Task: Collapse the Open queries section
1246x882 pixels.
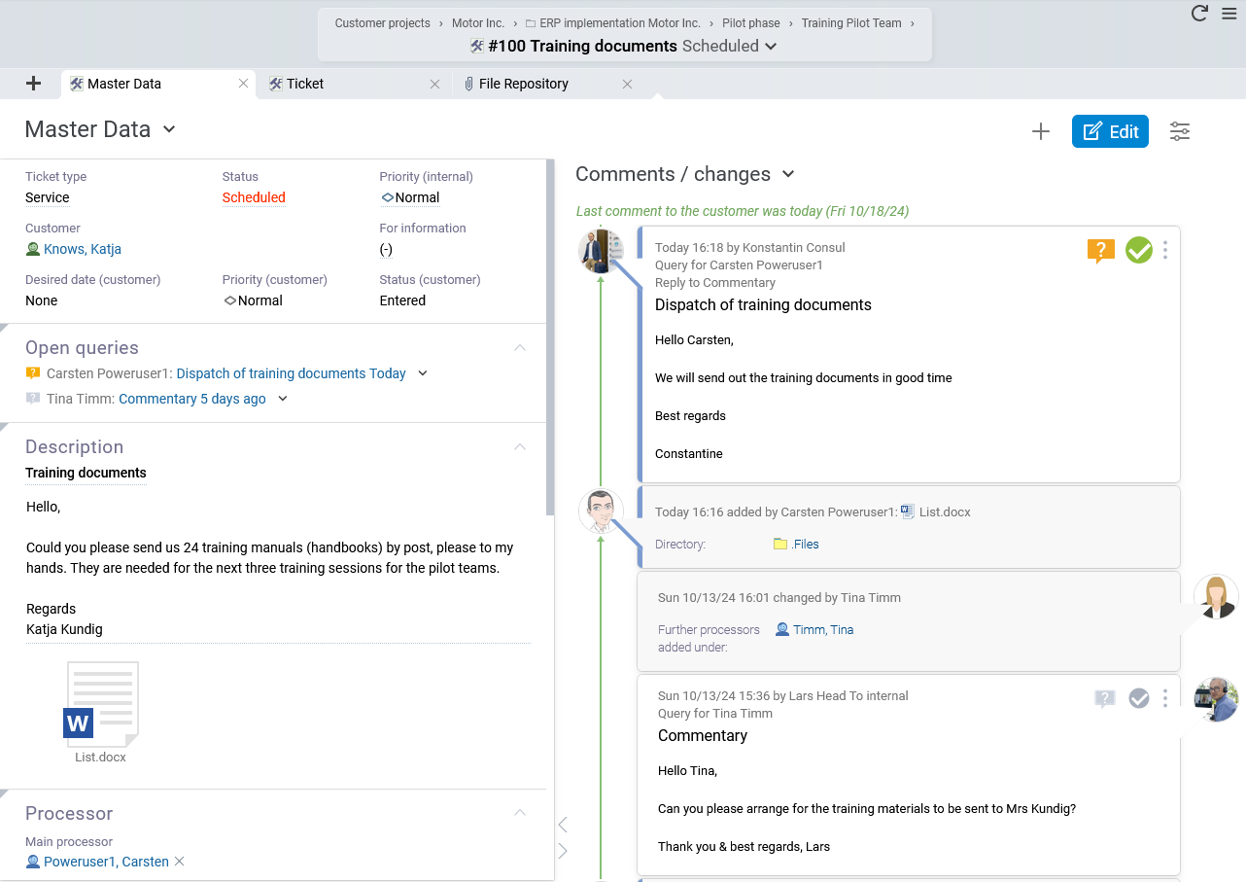Action: (520, 348)
